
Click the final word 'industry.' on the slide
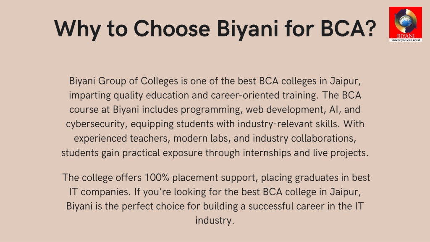215,221
